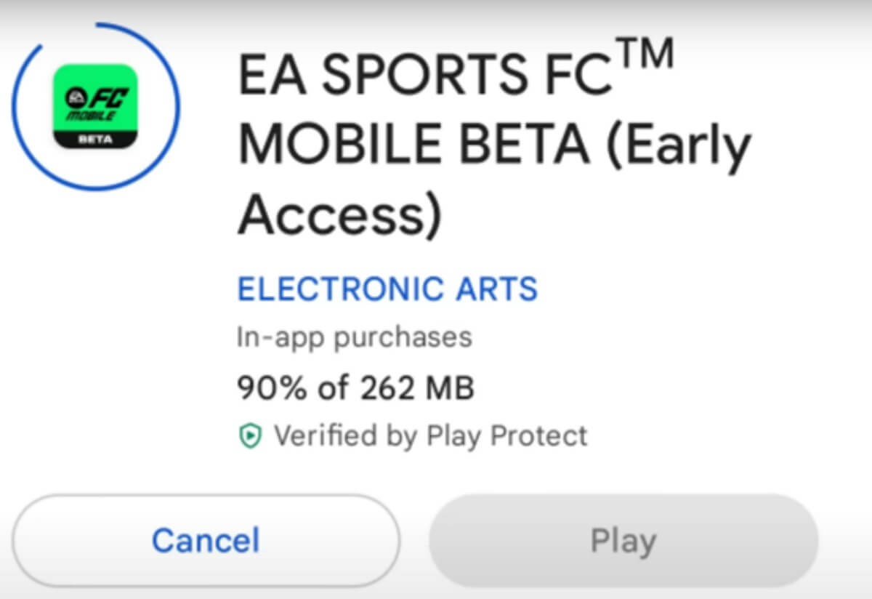
Task: Click the 90% of 262 MB progress text
Action: (x=356, y=387)
